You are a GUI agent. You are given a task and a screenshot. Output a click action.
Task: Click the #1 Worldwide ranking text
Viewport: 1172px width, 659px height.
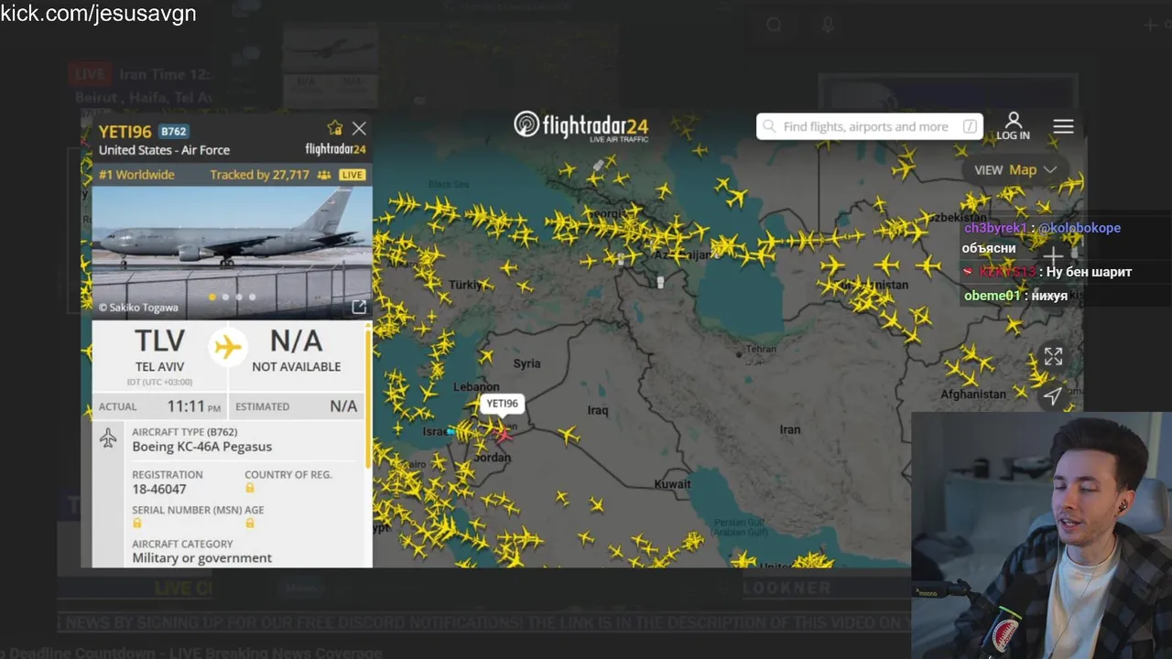click(x=136, y=175)
